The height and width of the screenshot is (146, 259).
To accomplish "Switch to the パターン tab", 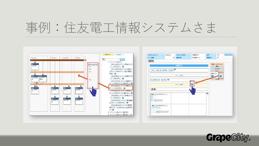I will 108,55.
